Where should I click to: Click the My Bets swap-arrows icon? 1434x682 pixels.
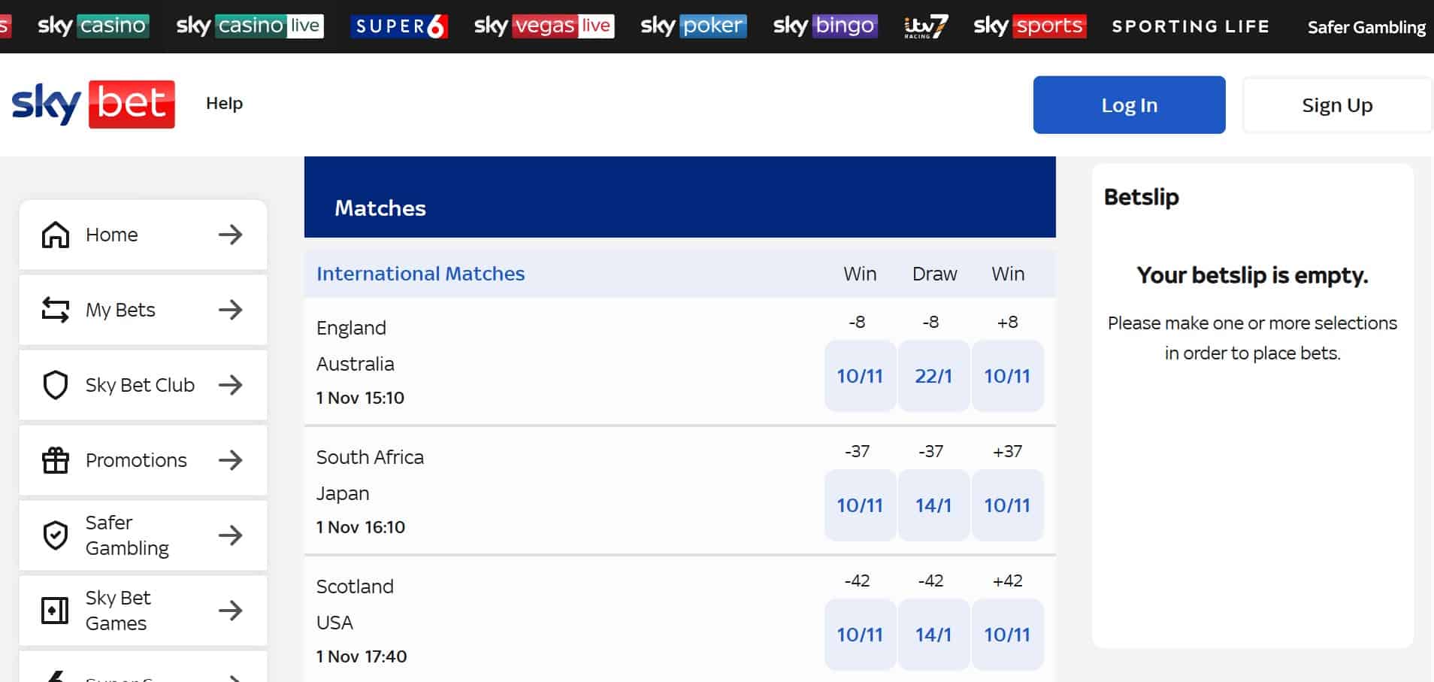coord(56,310)
